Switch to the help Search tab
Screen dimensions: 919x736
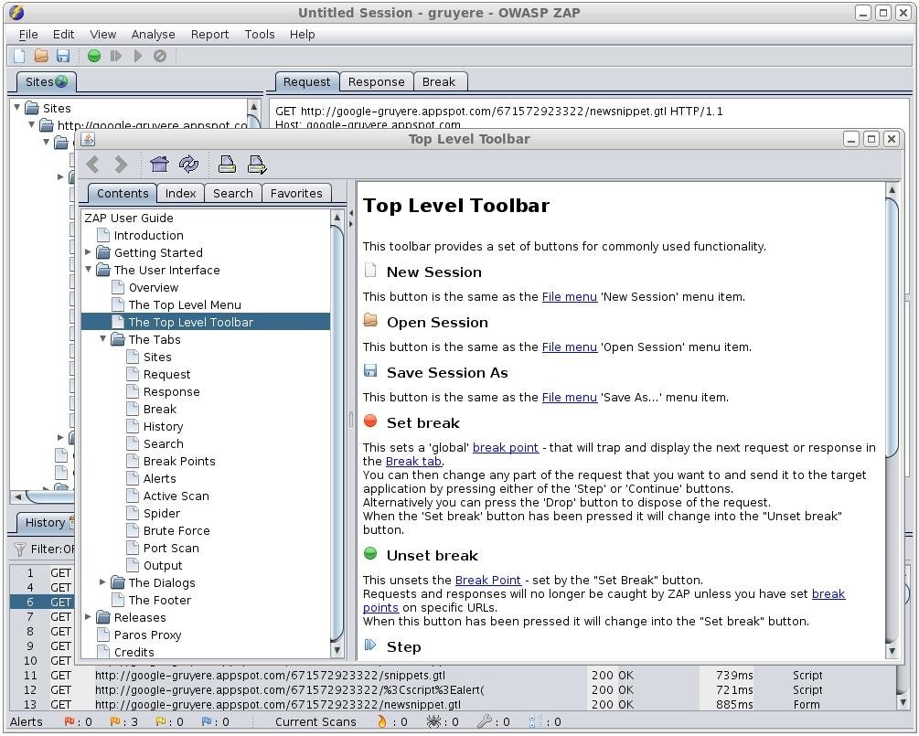tap(232, 194)
